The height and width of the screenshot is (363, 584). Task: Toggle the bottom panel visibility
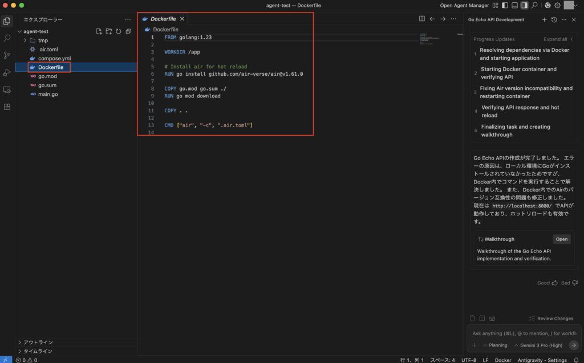[514, 5]
